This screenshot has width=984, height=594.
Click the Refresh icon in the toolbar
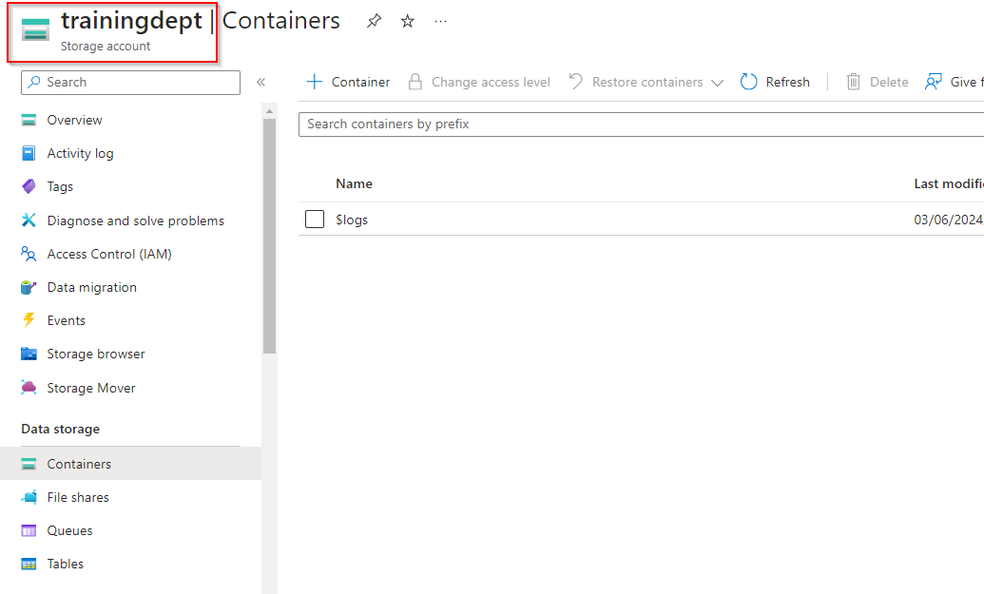(749, 82)
